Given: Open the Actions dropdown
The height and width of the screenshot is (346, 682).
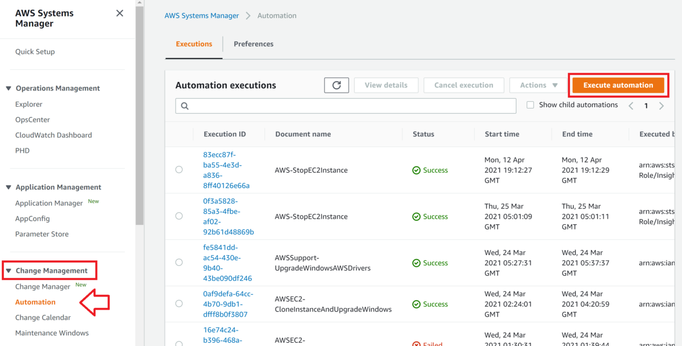Looking at the screenshot, I should 539,85.
